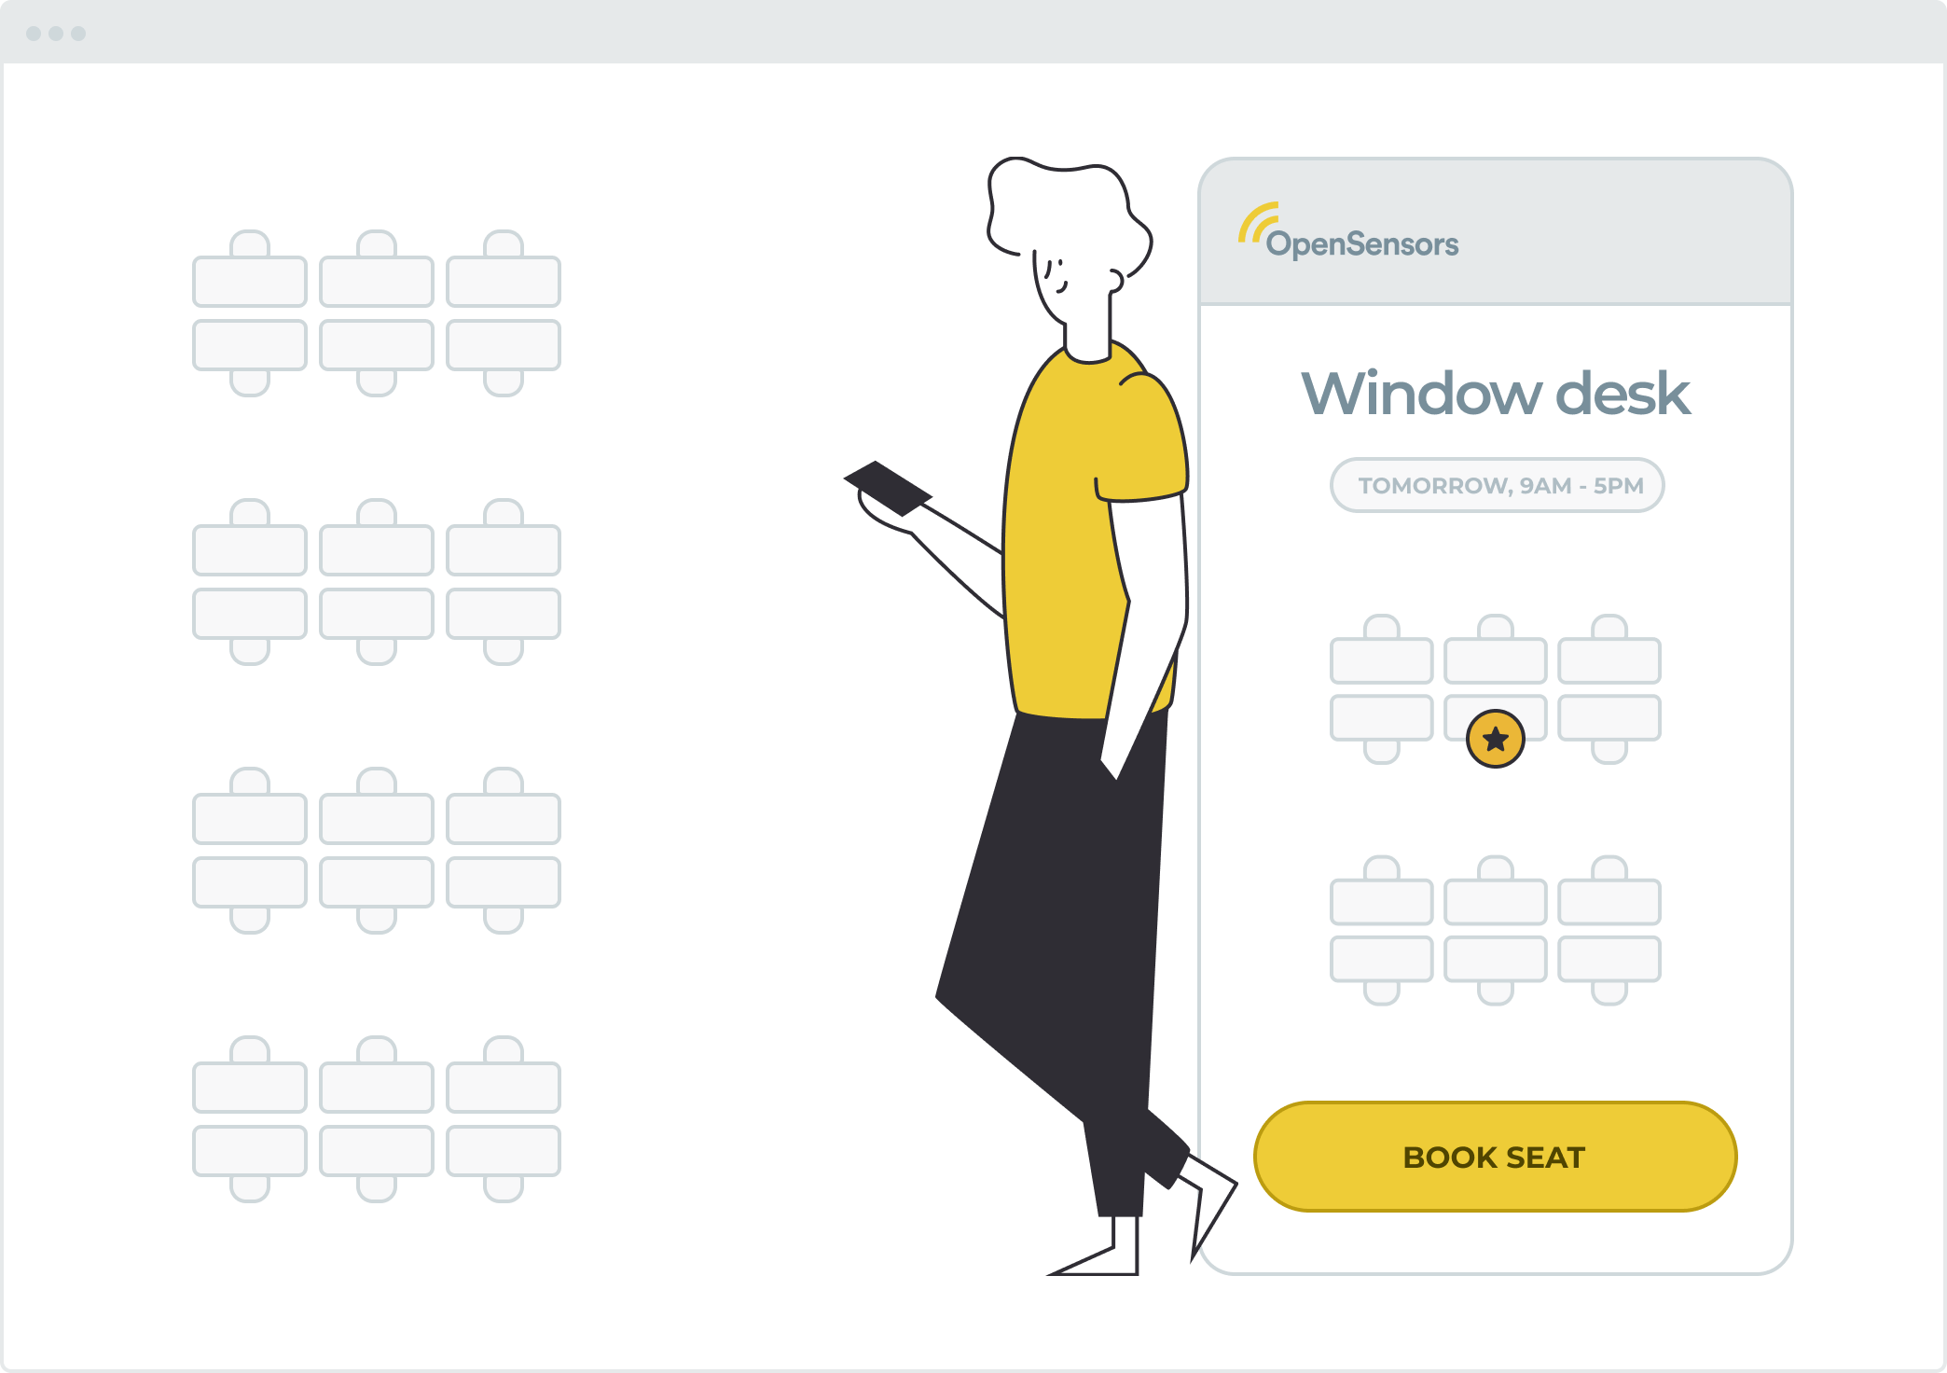Click the Window desk heading
This screenshot has width=1947, height=1373.
tap(1495, 394)
